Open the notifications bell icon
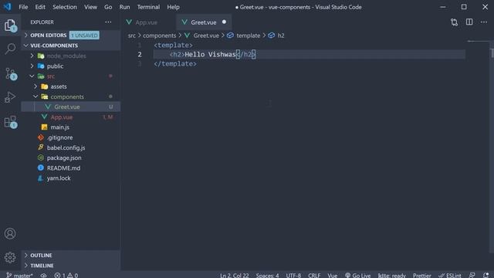Image resolution: width=494 pixels, height=278 pixels. 486,275
